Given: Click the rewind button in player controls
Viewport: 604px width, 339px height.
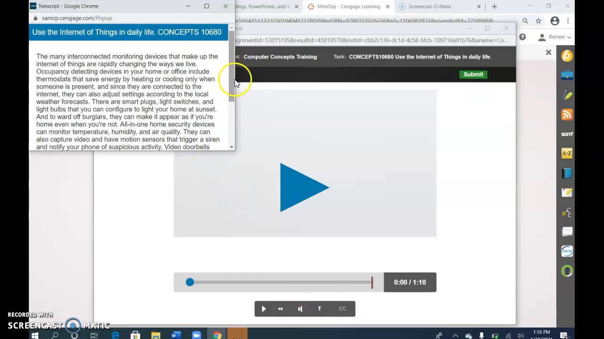Looking at the screenshot, I should click(x=280, y=309).
